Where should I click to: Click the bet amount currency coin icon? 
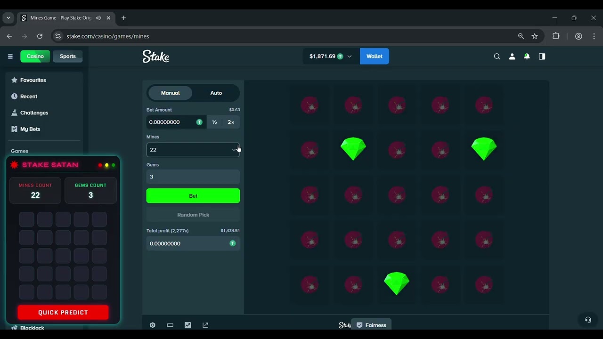(199, 122)
